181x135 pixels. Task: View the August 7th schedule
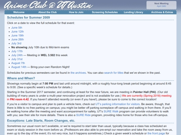pyautogui.click(x=18, y=63)
